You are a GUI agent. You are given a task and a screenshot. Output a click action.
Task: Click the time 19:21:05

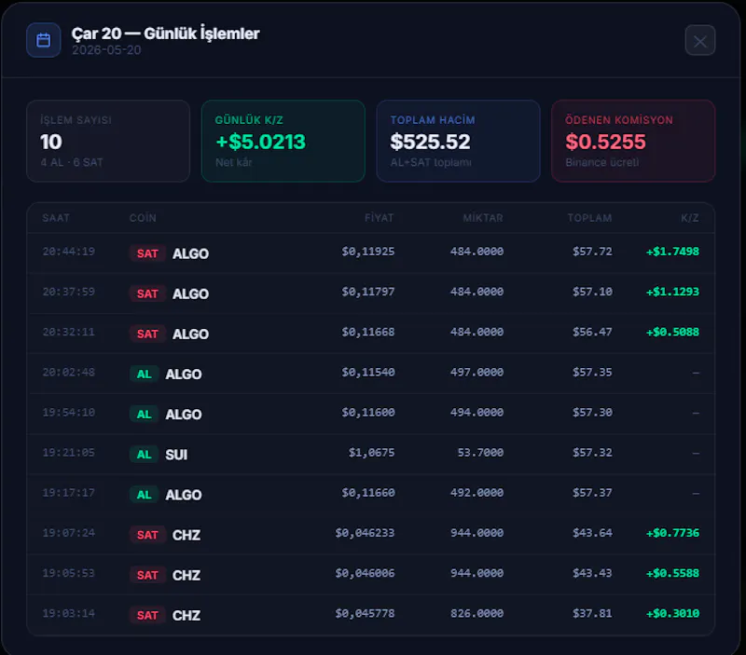(x=68, y=453)
